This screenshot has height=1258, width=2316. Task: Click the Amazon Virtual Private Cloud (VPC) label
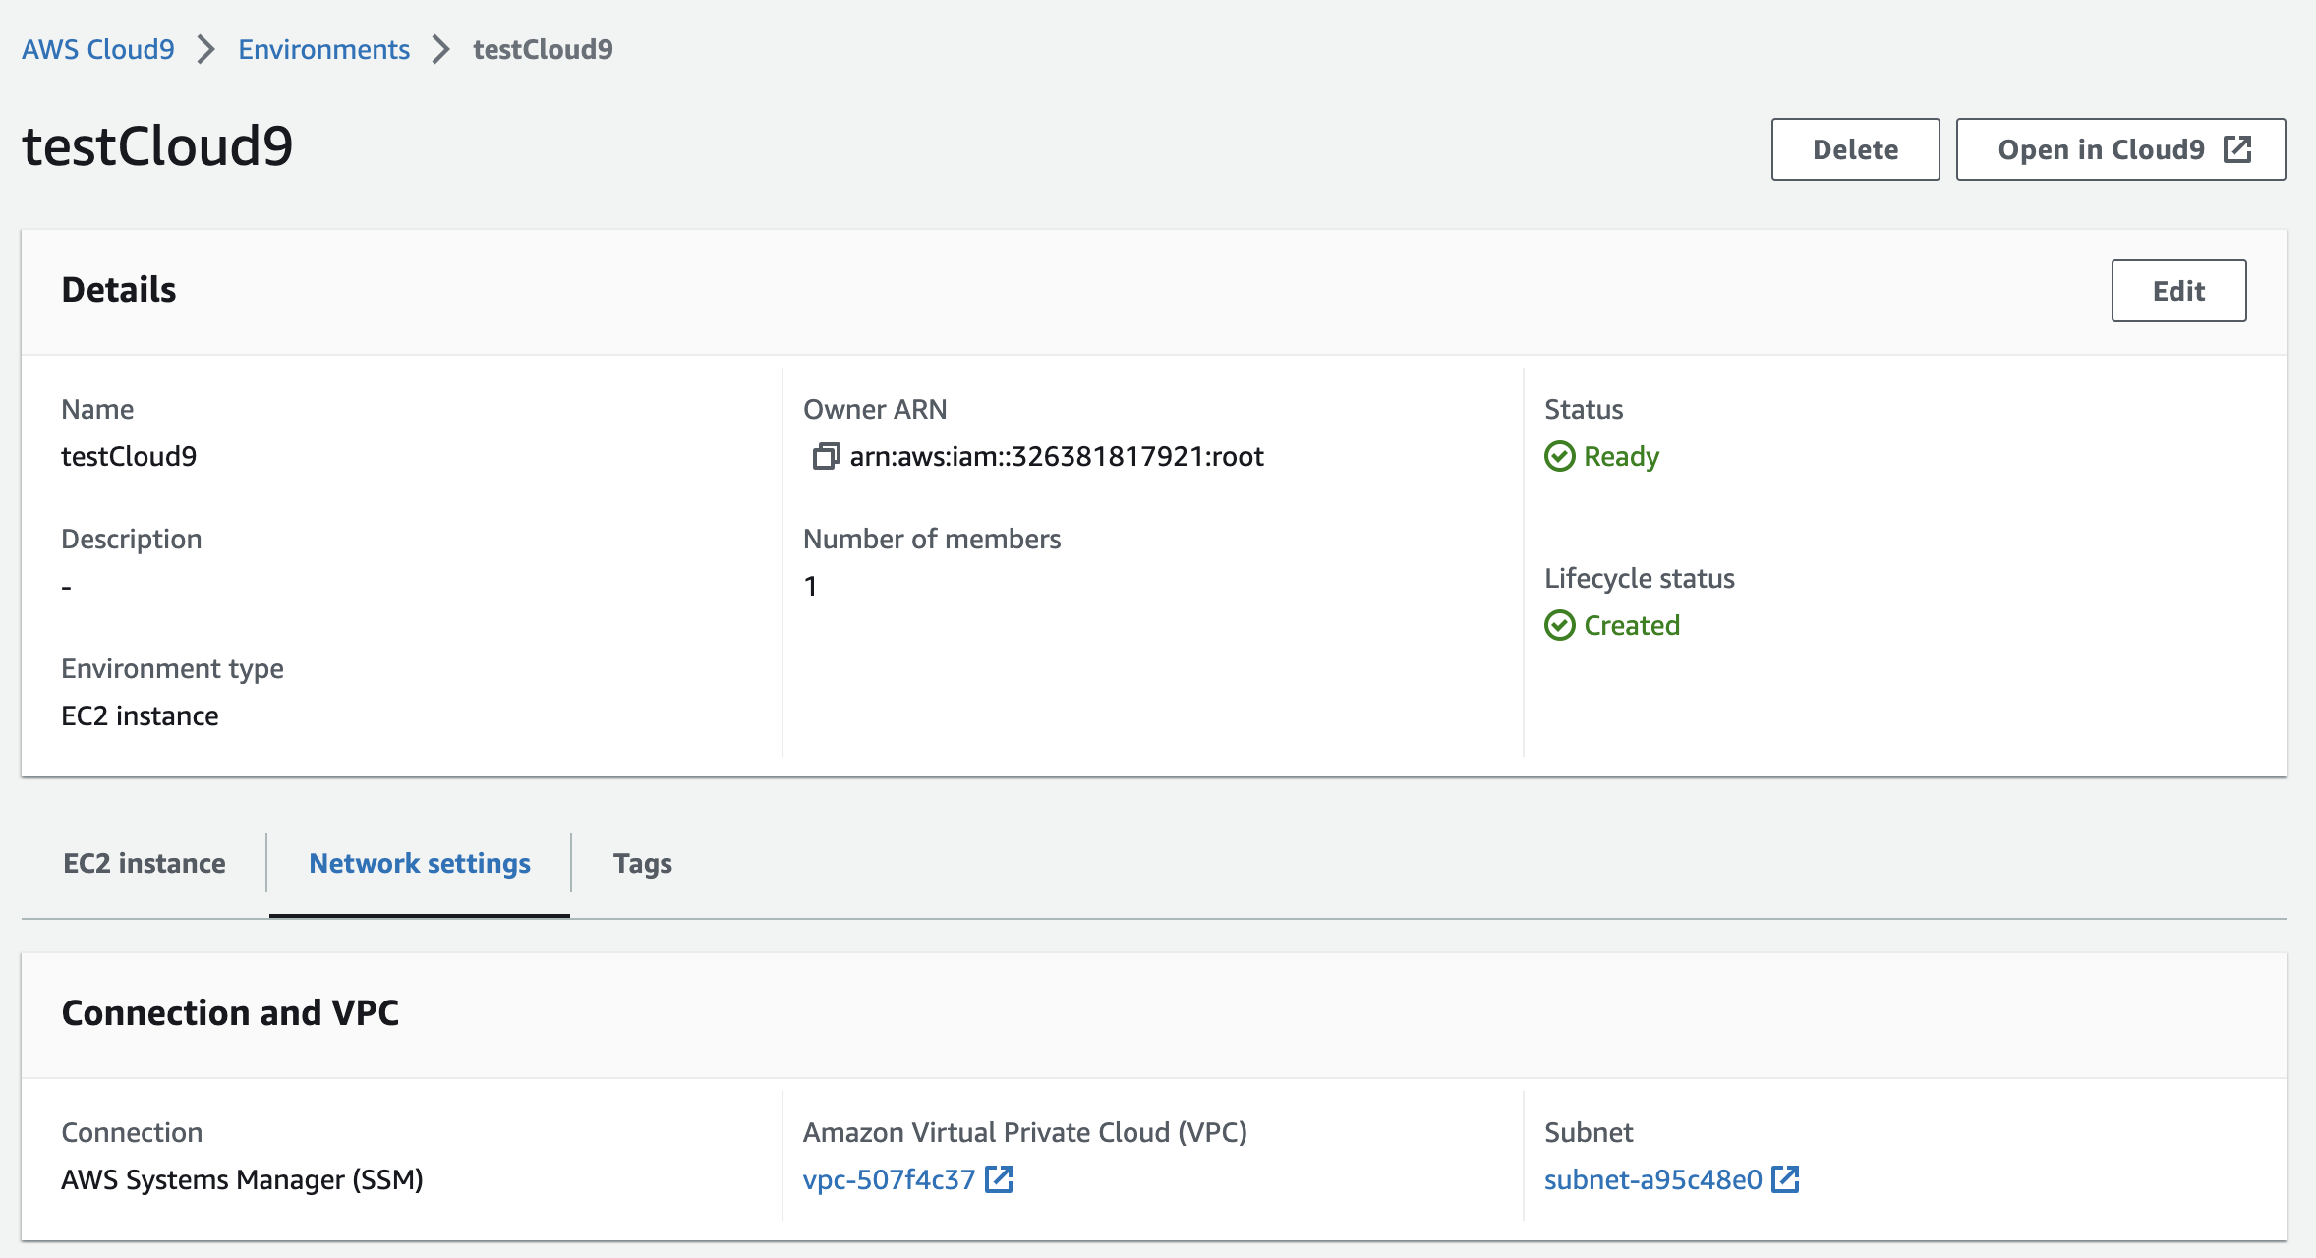[x=1025, y=1132]
